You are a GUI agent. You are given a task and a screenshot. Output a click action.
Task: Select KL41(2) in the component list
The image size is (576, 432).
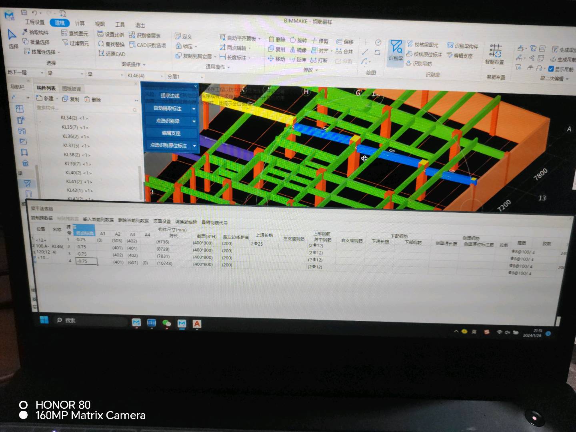(x=79, y=182)
